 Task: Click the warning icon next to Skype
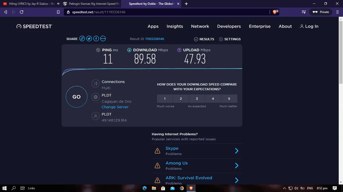pyautogui.click(x=157, y=151)
